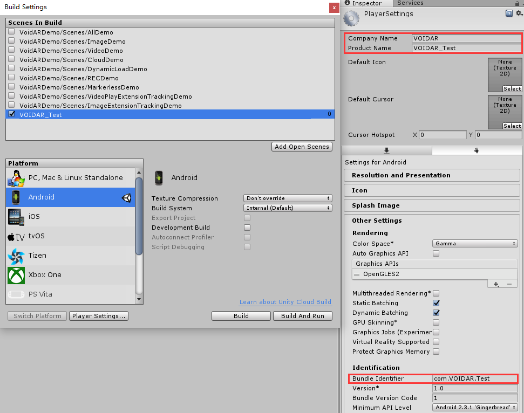
Task: Choose the Xbox One platform icon
Action: tap(16, 275)
